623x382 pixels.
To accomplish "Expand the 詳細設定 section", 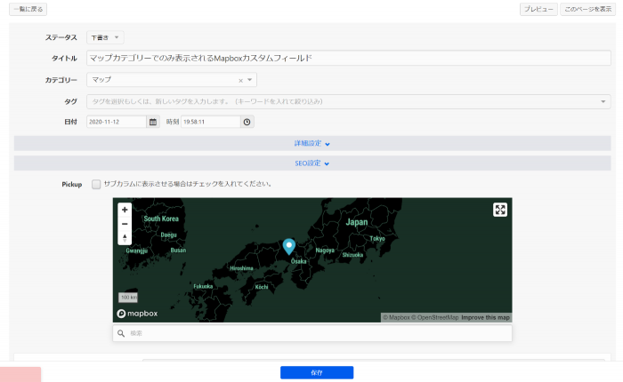I will [311, 143].
